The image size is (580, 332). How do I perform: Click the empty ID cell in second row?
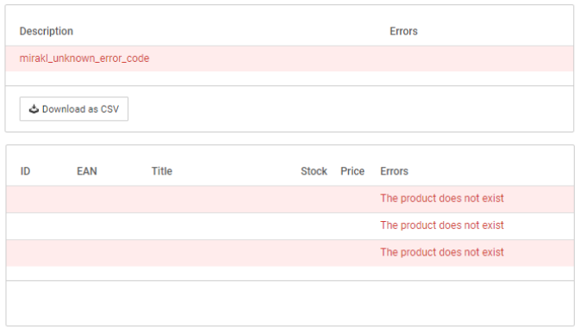pos(41,225)
